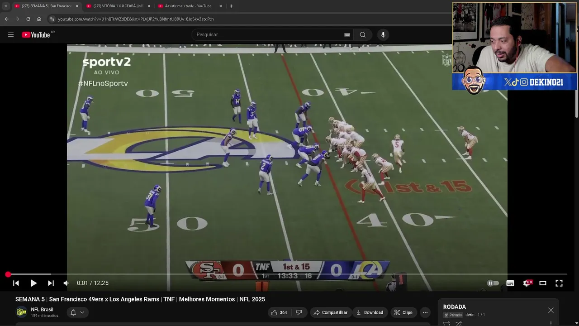The image size is (579, 326).
Task: Go forward in browser history
Action: [17, 19]
